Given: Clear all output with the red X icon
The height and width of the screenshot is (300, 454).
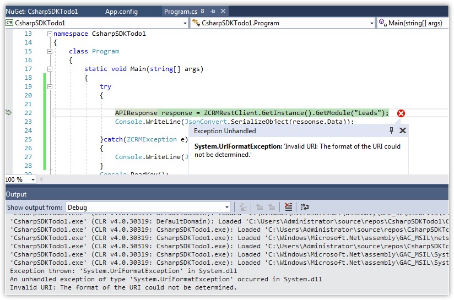Looking at the screenshot, I should click(x=288, y=207).
